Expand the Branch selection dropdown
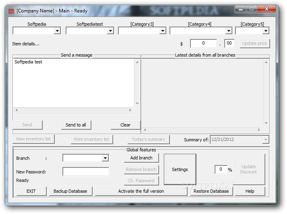Viewport: 287px width, 214px height. click(105, 158)
